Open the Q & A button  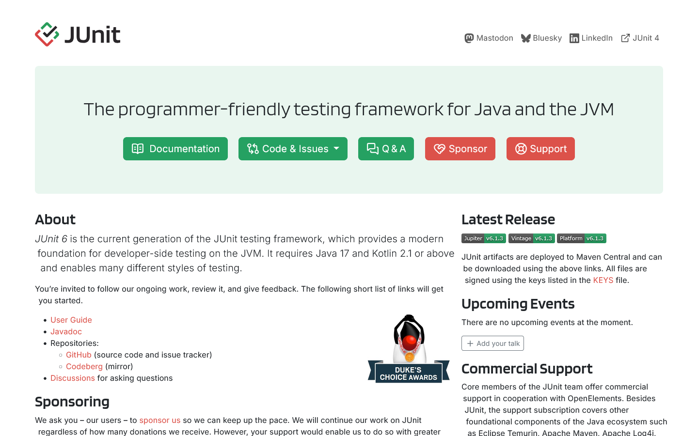click(x=386, y=149)
